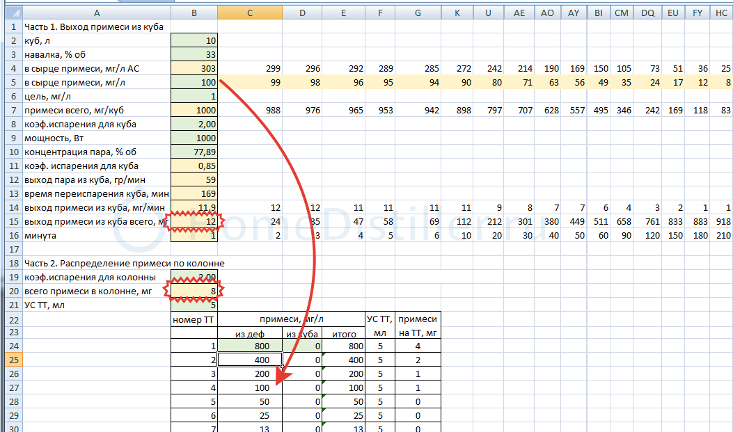The image size is (733, 432).
Task: Click value 918 in row 15
Action: tap(721, 221)
